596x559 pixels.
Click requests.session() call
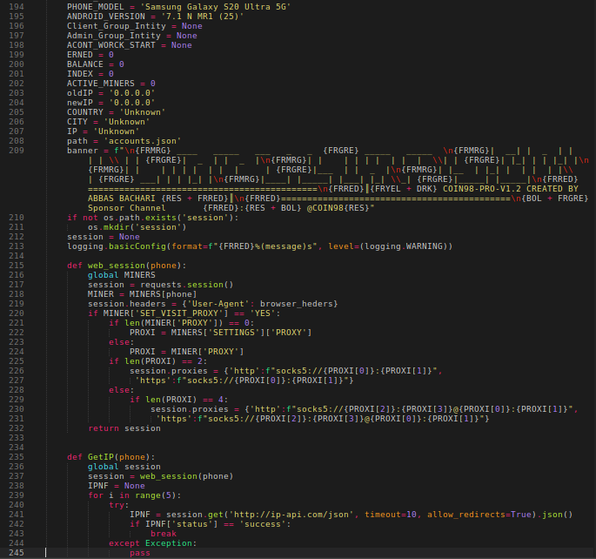pos(186,285)
